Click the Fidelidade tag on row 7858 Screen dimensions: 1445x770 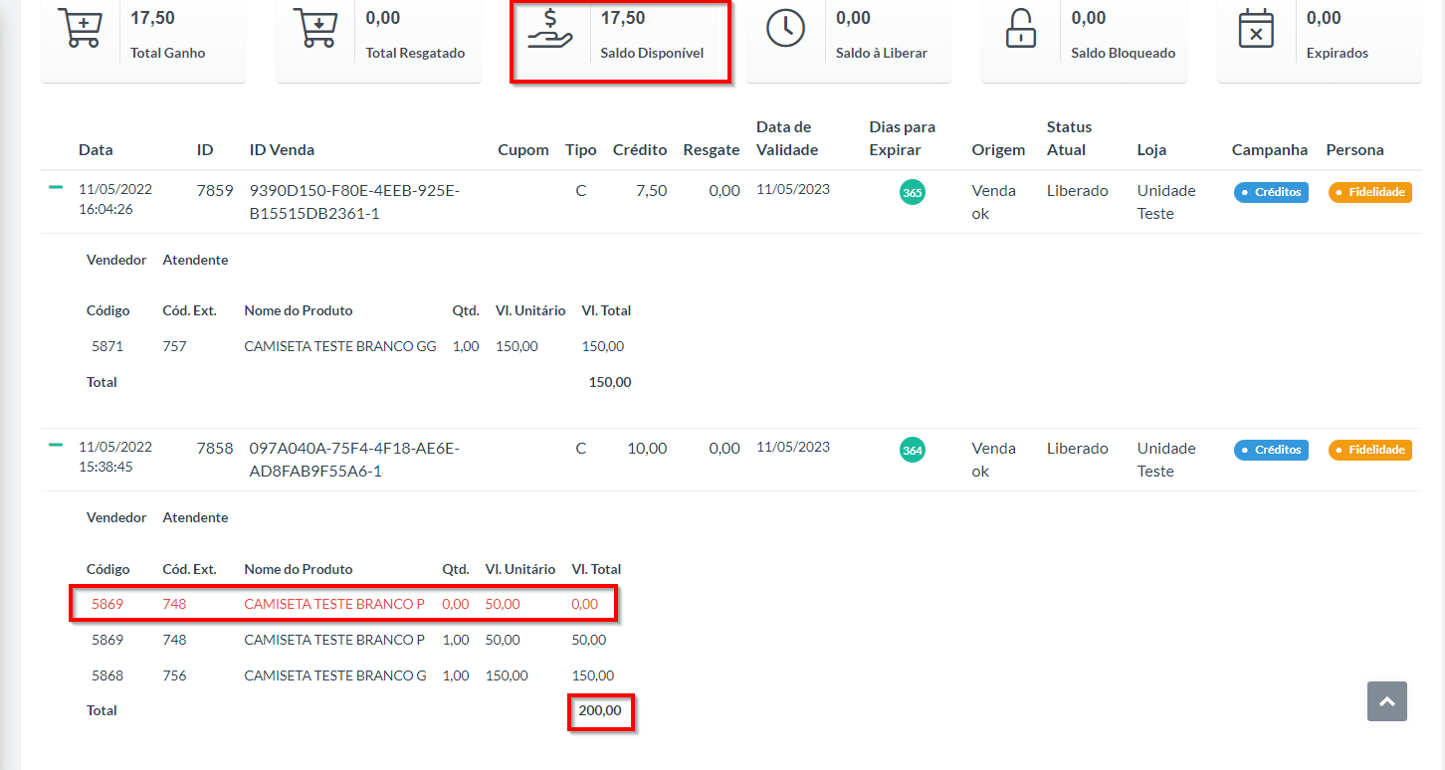pyautogui.click(x=1369, y=450)
